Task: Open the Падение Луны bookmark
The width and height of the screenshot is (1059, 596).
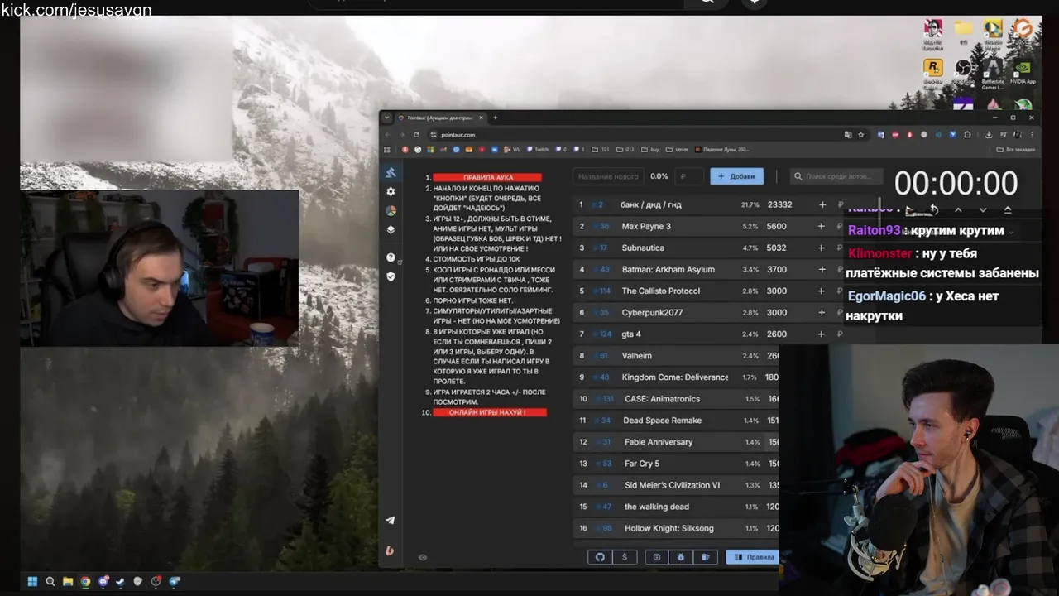Action: point(722,149)
